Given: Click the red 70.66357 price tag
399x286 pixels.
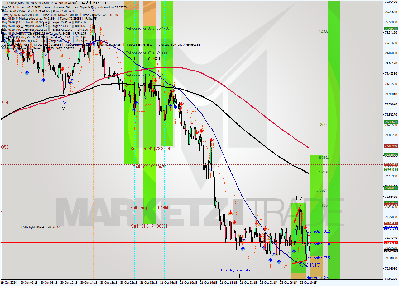Looking at the screenshot, I should pos(391,242).
